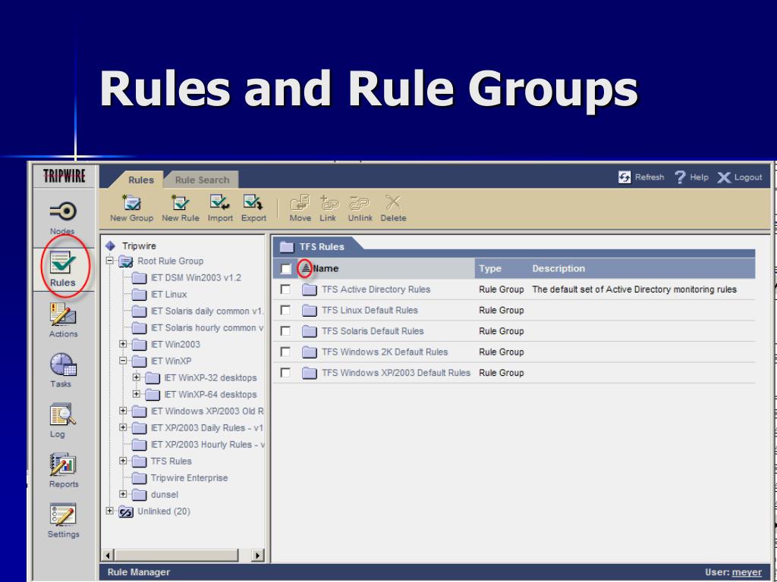The image size is (777, 582).
Task: Check TFS Windows XP/2003 Default Rules checkbox
Action: tap(285, 372)
